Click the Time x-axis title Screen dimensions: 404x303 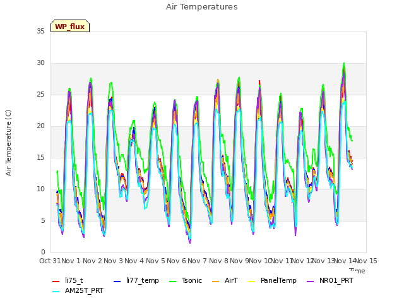357,271
